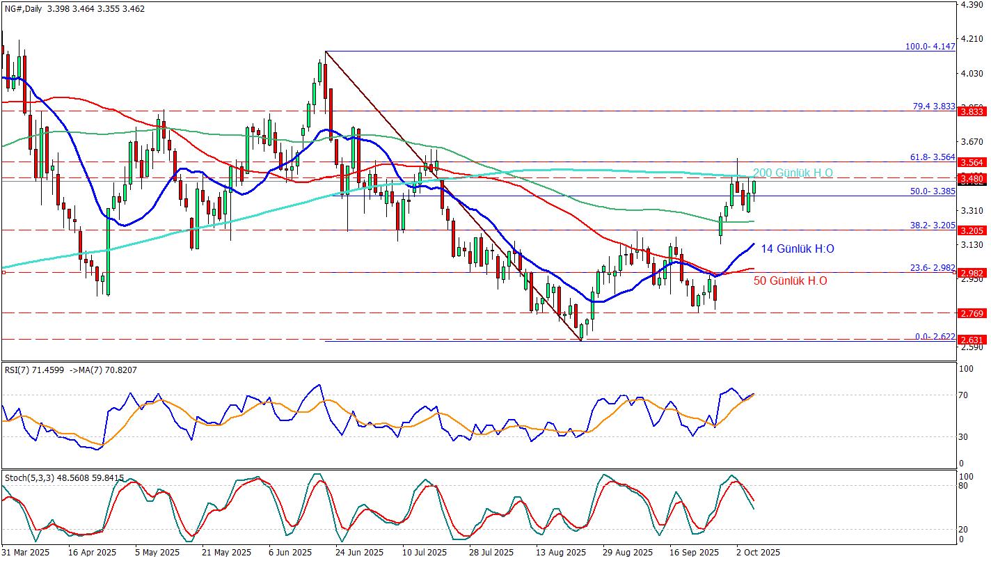
Task: Click the 100.0- 4.147 Fibonacci level label
Action: [x=930, y=47]
